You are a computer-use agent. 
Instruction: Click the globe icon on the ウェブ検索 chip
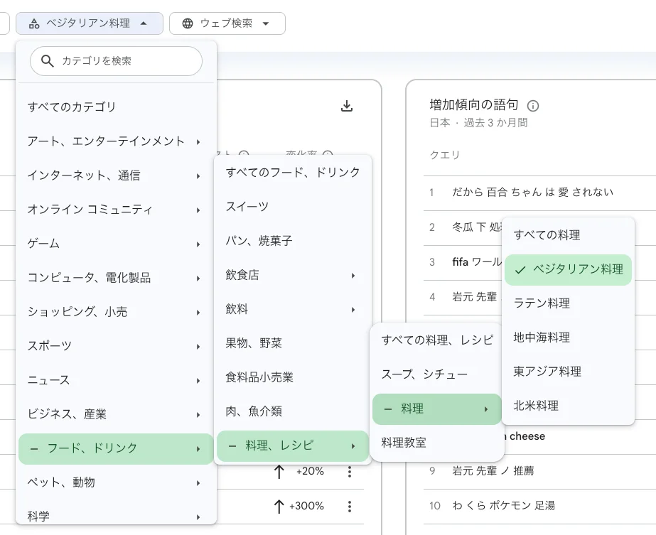click(188, 23)
